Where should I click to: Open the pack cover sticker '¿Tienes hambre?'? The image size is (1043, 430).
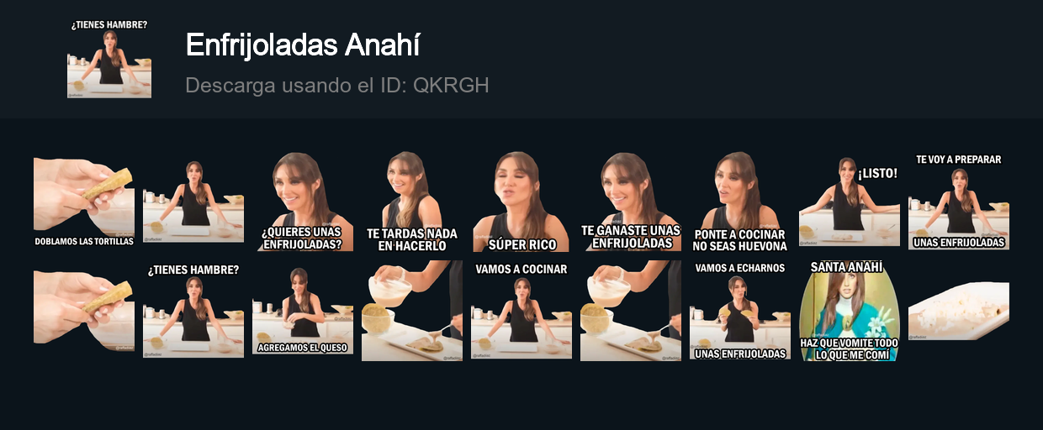point(109,59)
